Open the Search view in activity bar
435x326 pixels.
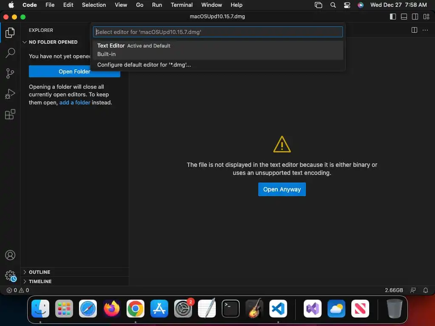click(x=10, y=53)
